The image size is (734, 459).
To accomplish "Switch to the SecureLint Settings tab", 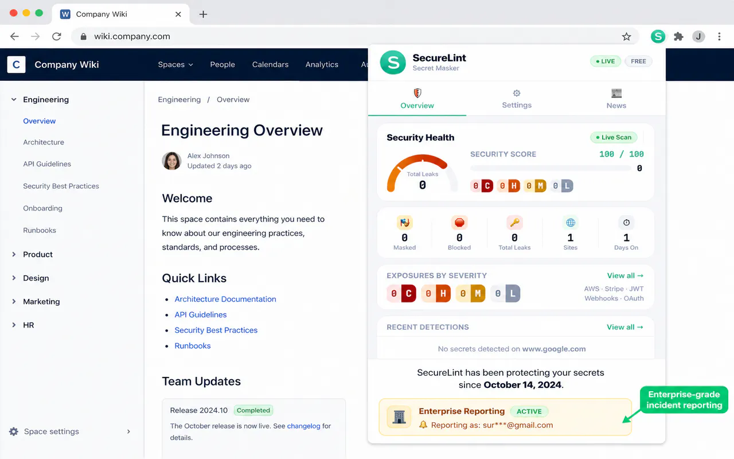I will (x=517, y=99).
